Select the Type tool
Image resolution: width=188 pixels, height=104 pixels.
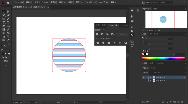[4, 22]
